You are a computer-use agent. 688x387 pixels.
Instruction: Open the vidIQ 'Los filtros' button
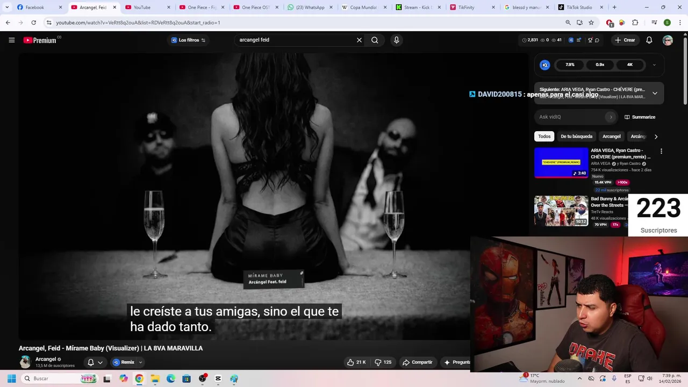point(188,40)
